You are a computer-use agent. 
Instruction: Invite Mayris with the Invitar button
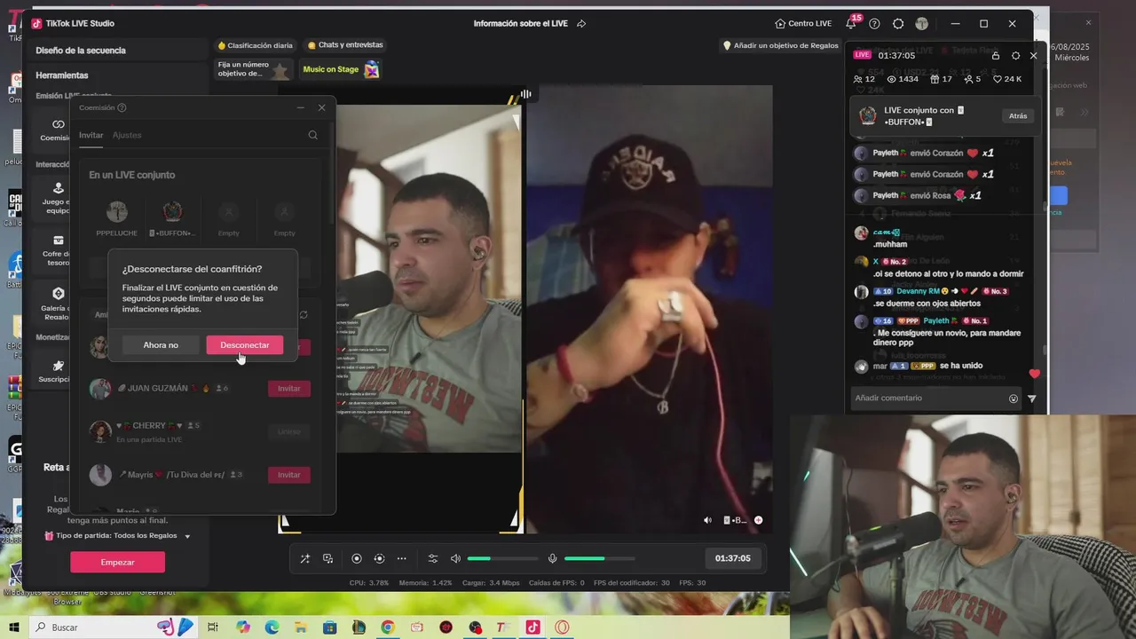coord(289,475)
